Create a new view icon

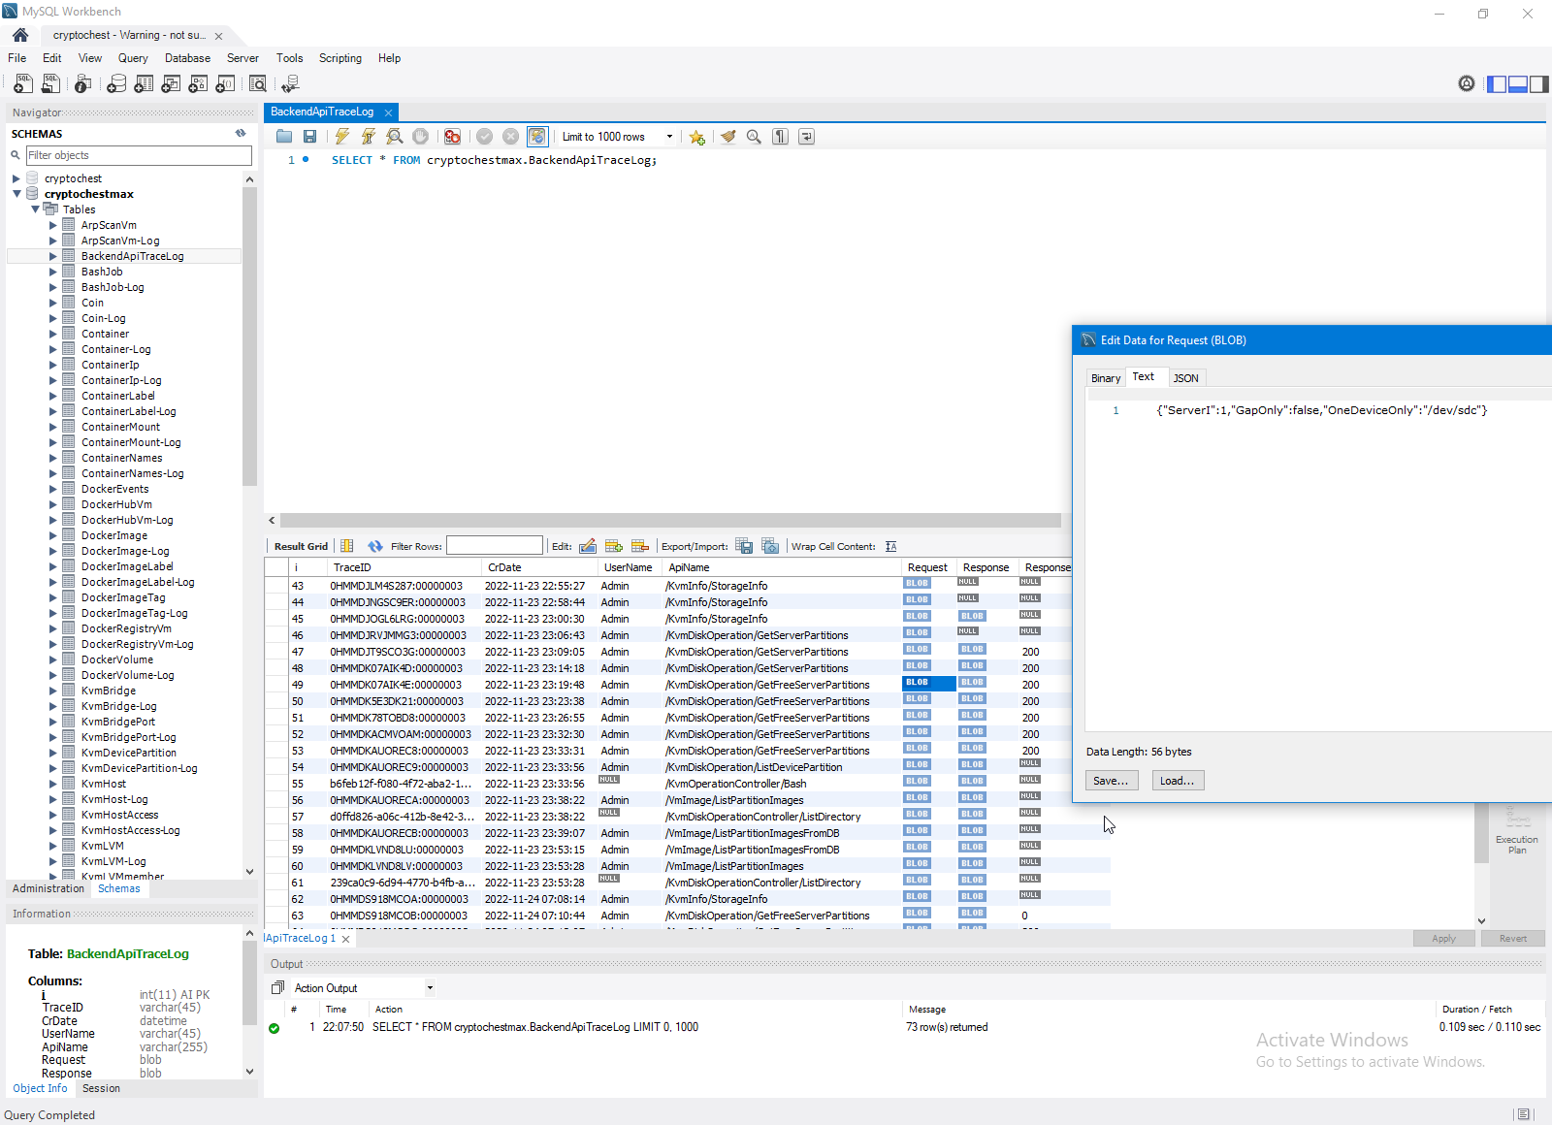coord(171,84)
